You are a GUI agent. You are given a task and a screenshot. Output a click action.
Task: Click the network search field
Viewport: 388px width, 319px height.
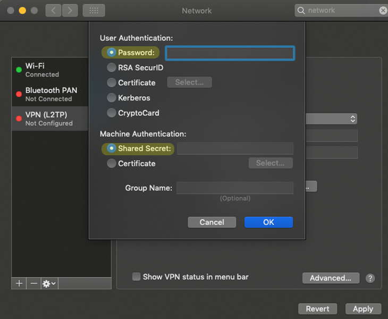[341, 11]
